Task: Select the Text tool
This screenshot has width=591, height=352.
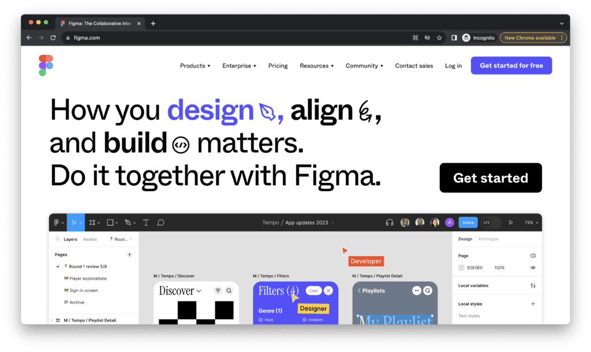Action: (x=145, y=222)
